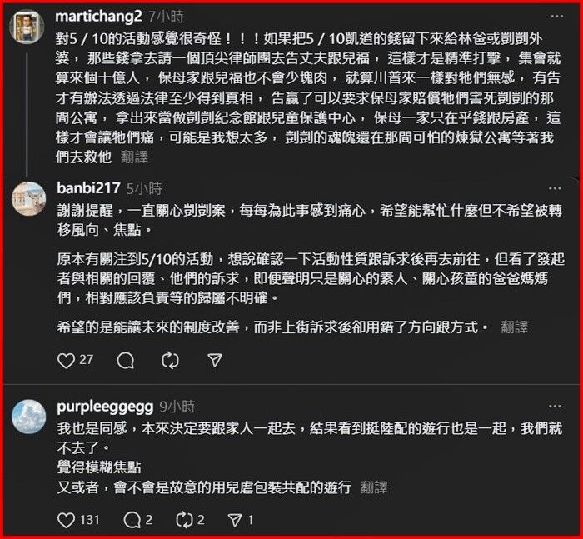Open banbi217's profile via username

(88, 188)
